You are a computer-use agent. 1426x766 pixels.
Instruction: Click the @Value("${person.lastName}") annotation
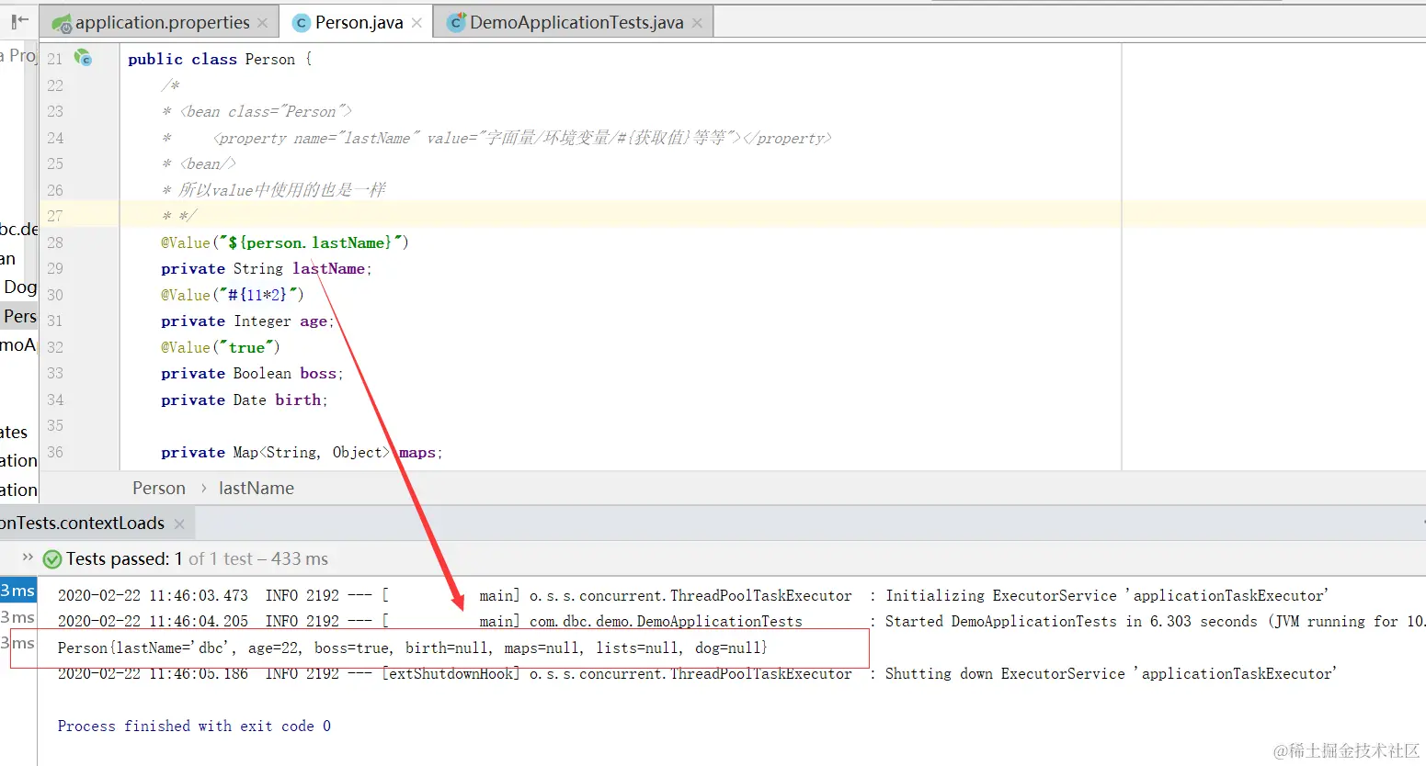click(x=285, y=242)
